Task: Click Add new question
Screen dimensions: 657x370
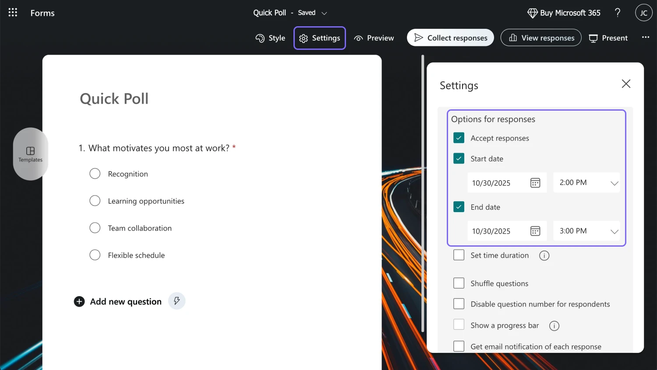Action: (x=125, y=301)
